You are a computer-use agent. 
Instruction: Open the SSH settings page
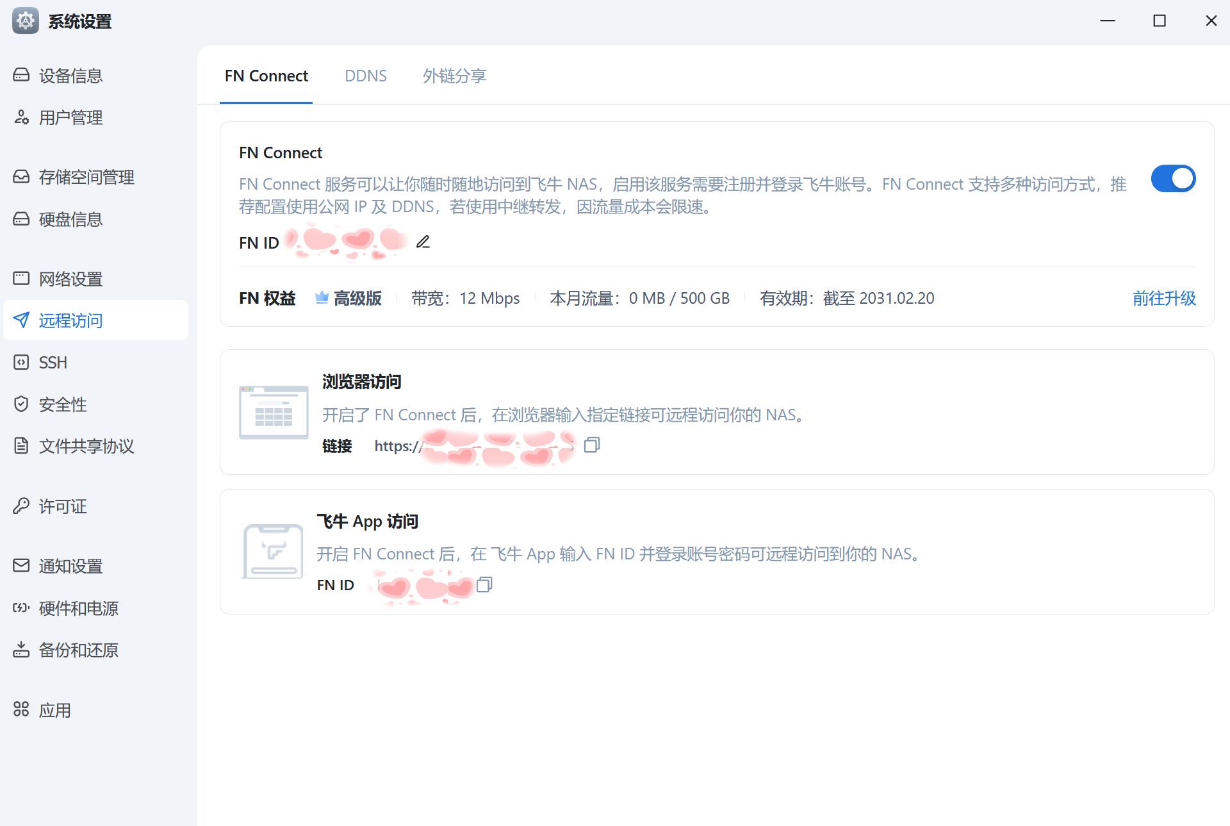53,362
